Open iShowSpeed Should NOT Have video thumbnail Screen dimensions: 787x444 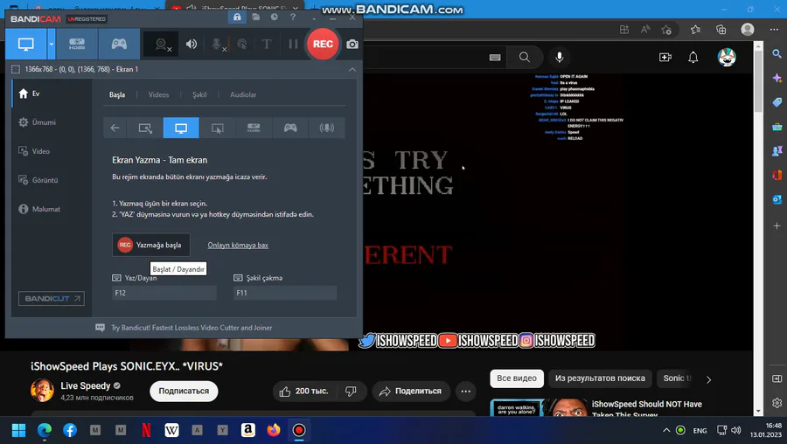539,407
